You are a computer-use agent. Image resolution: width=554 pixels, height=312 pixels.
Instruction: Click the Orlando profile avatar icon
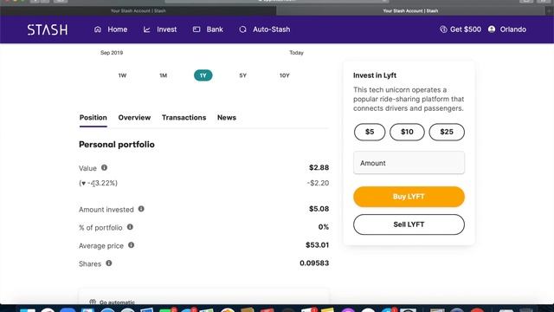(492, 29)
